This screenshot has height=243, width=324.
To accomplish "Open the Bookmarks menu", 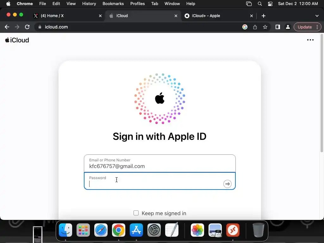I will click(x=113, y=4).
